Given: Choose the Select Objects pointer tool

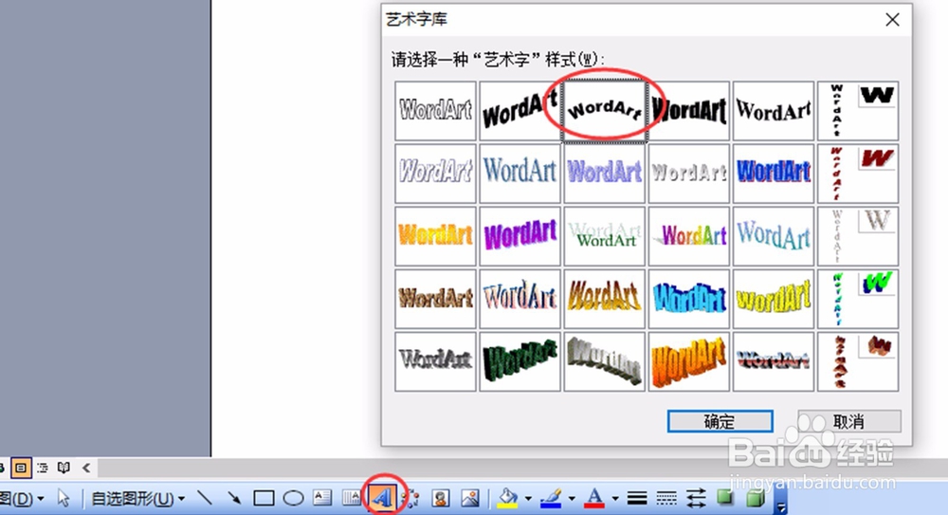Looking at the screenshot, I should pos(63,498).
